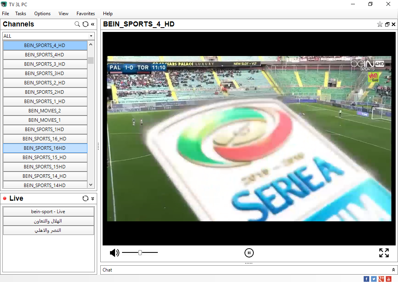Viewport: 398px width, 282px height.
Task: Click the TV 3L PC app icon
Action: click(x=4, y=4)
